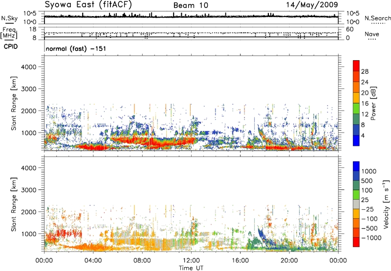Screen dimensions: 391x271
Task: Click the '-100' tick on Velocity color bar
Action: point(369,219)
